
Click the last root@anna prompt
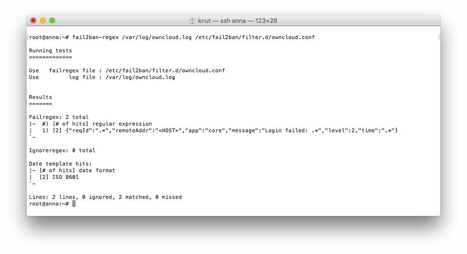point(49,204)
